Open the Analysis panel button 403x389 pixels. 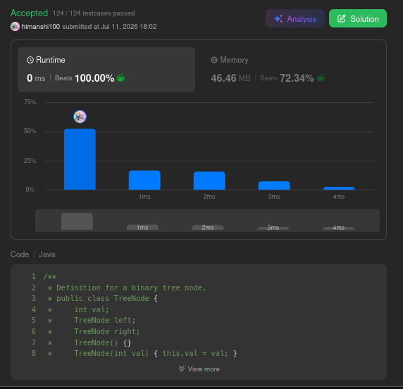click(x=294, y=18)
